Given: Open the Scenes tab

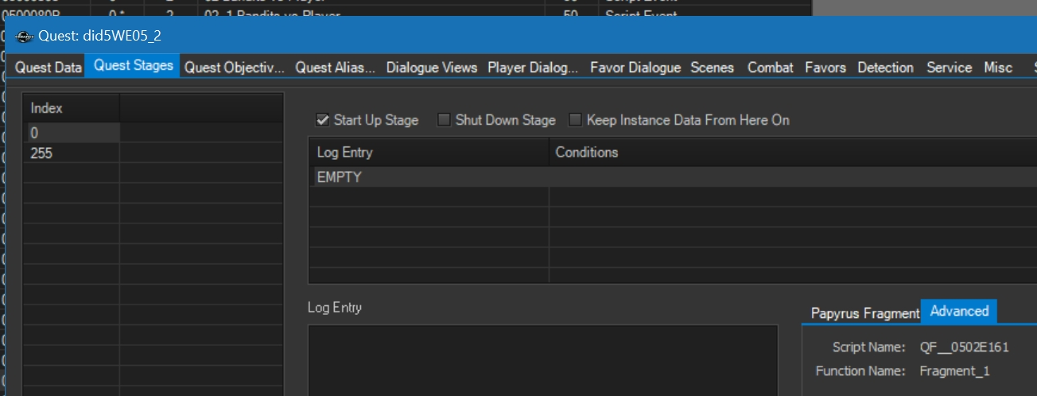Looking at the screenshot, I should pyautogui.click(x=712, y=68).
